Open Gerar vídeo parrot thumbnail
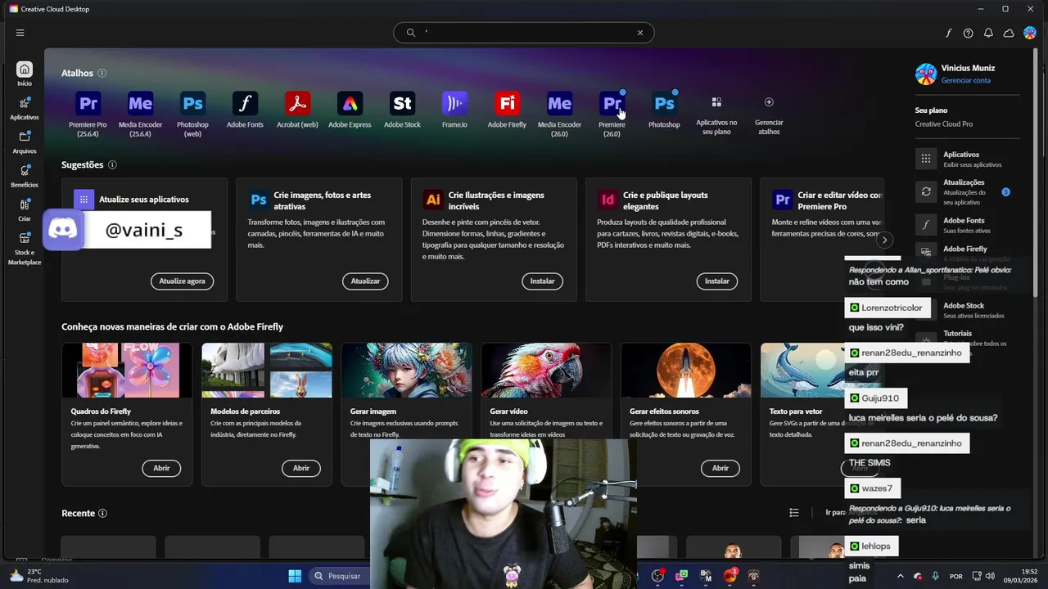Image resolution: width=1048 pixels, height=589 pixels. [546, 370]
